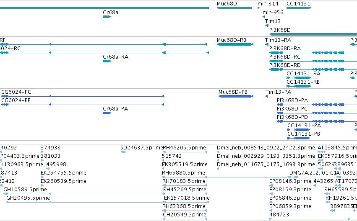
Task: Select the Pi3K68D gene label
Action: (x=280, y=30)
